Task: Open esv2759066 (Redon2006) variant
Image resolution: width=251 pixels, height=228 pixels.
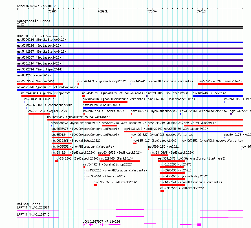Action: point(36,81)
